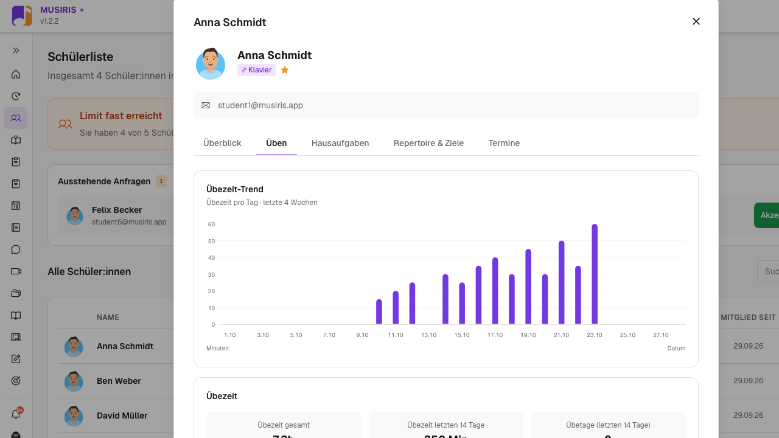Open the home icon in sidebar
This screenshot has height=438, width=779.
coord(16,74)
